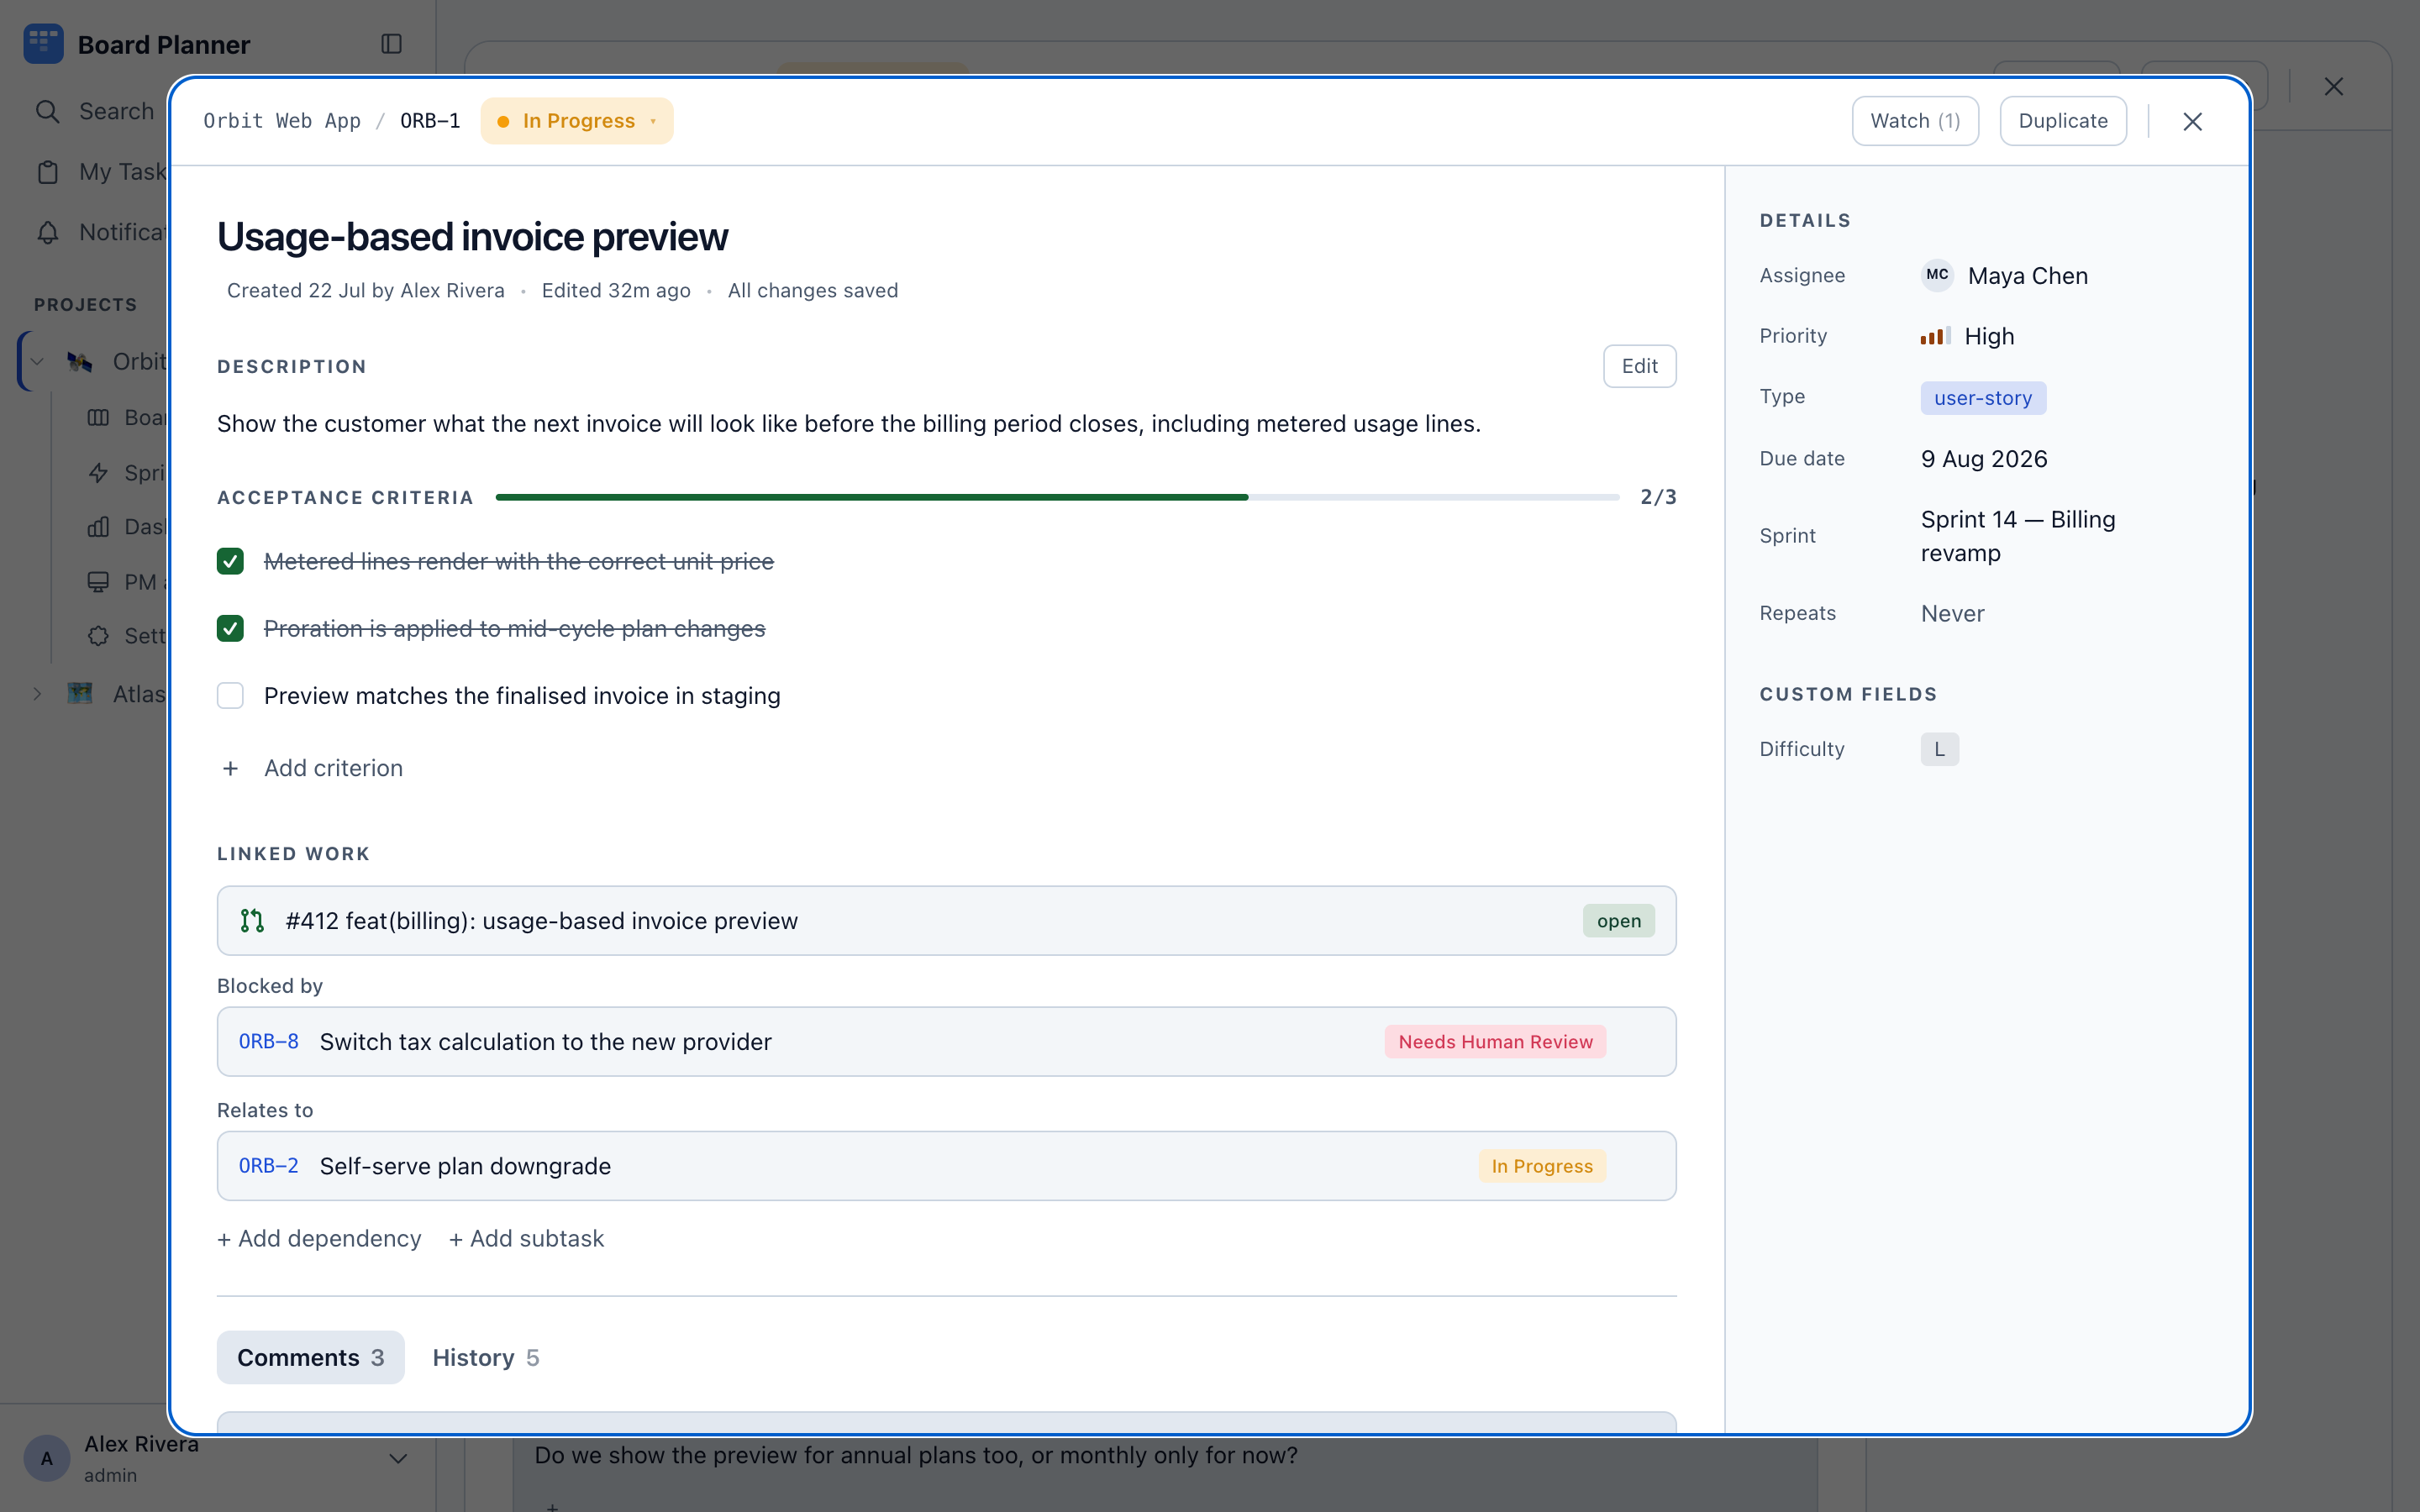This screenshot has height=1512, width=2420.
Task: Click + Add subtask
Action: [x=526, y=1238]
